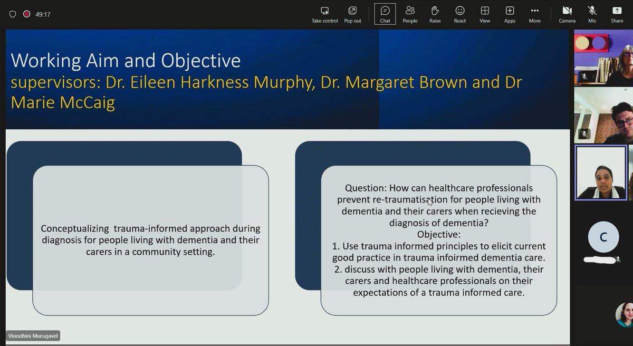Turn on the Camera
The image size is (633, 346).
tap(567, 15)
